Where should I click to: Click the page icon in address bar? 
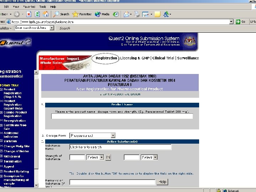9,22
